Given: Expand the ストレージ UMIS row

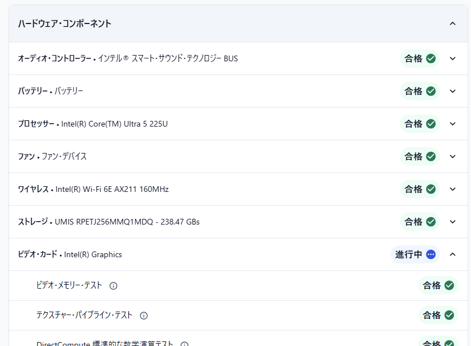Looking at the screenshot, I should click(453, 222).
